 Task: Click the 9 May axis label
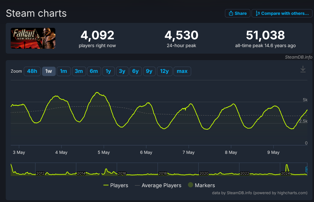coord(273,153)
